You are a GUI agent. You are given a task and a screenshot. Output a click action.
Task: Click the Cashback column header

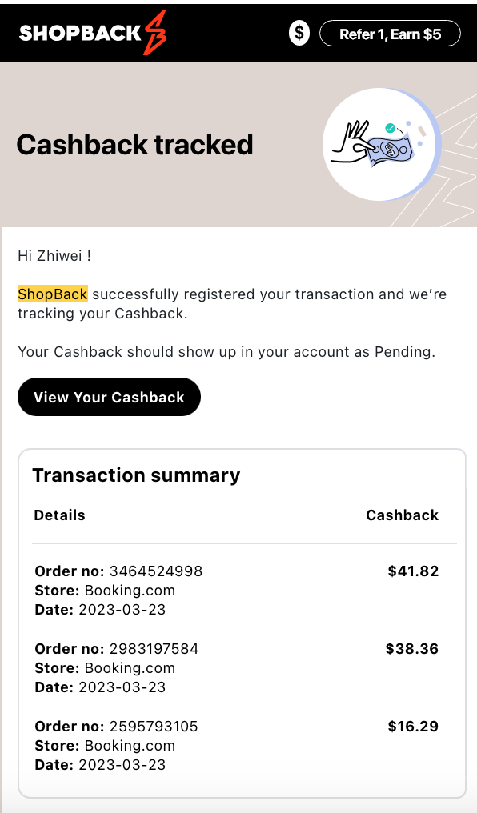pyautogui.click(x=403, y=515)
